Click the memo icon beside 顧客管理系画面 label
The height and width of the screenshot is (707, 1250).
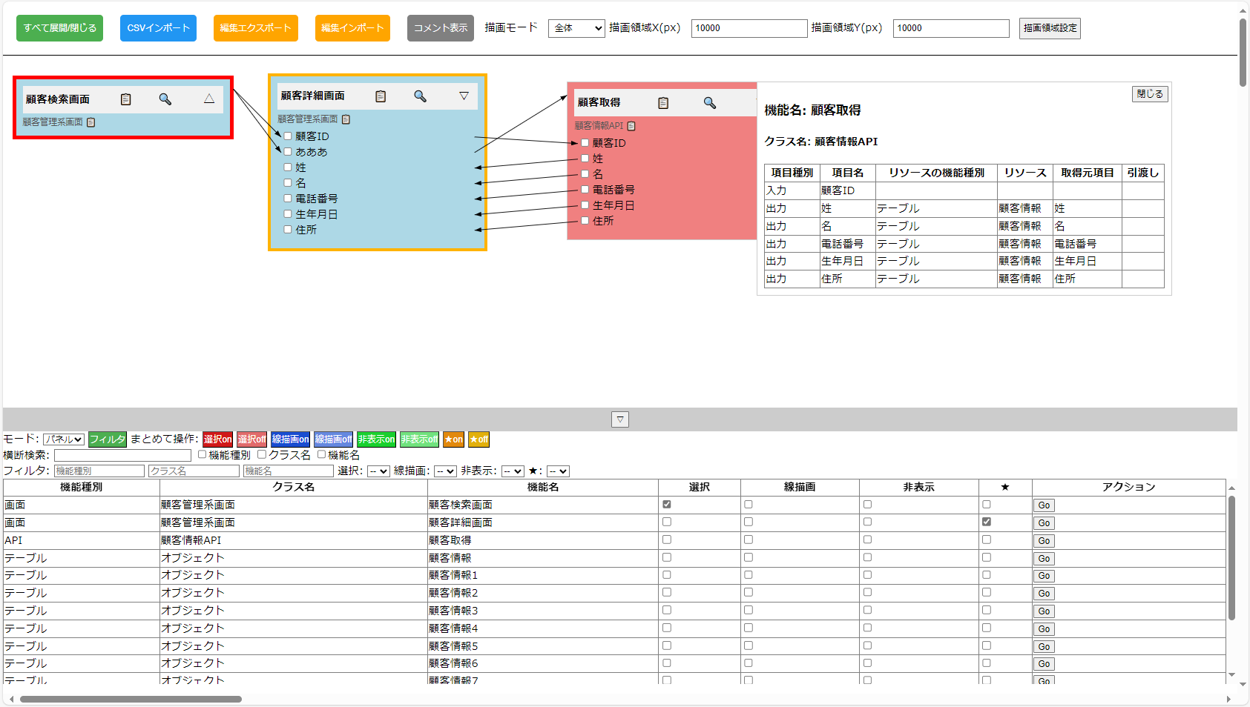90,122
